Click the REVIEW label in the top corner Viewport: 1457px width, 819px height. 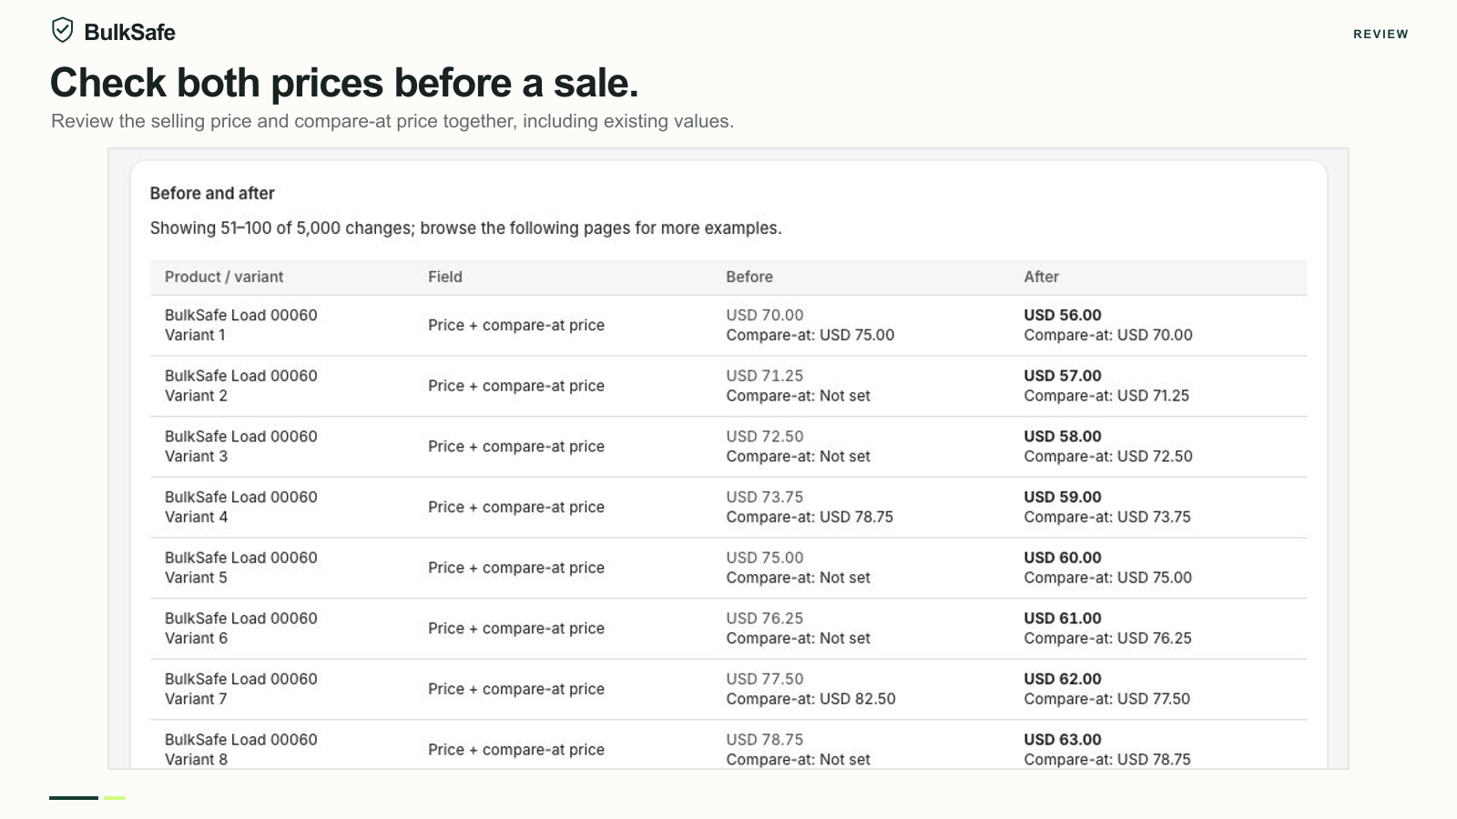pyautogui.click(x=1381, y=34)
